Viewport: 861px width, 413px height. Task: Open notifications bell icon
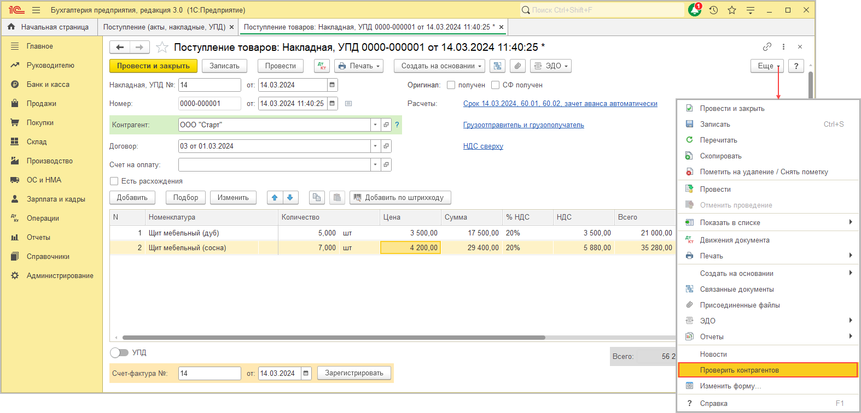[695, 10]
